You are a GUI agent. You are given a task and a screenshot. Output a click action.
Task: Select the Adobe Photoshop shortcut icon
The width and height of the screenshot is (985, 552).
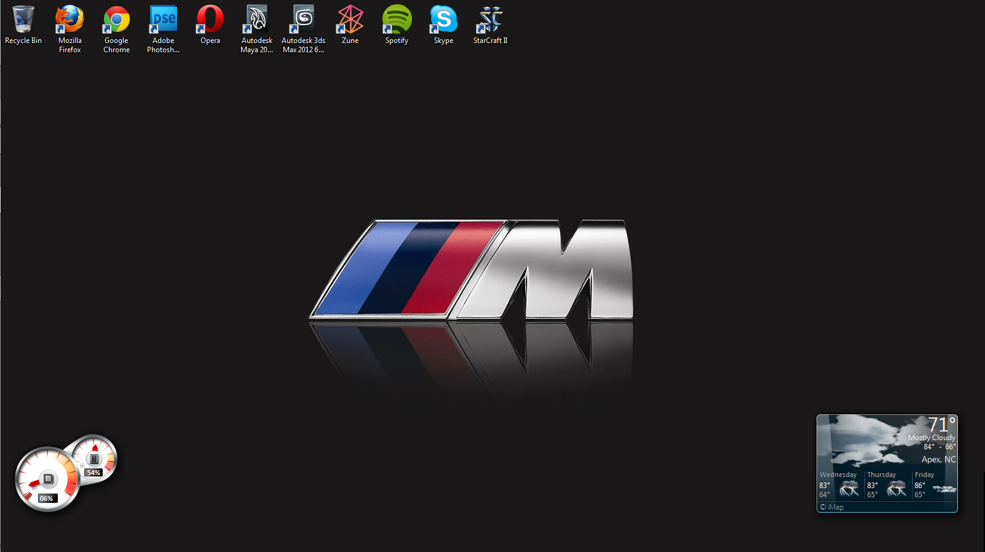click(x=164, y=29)
